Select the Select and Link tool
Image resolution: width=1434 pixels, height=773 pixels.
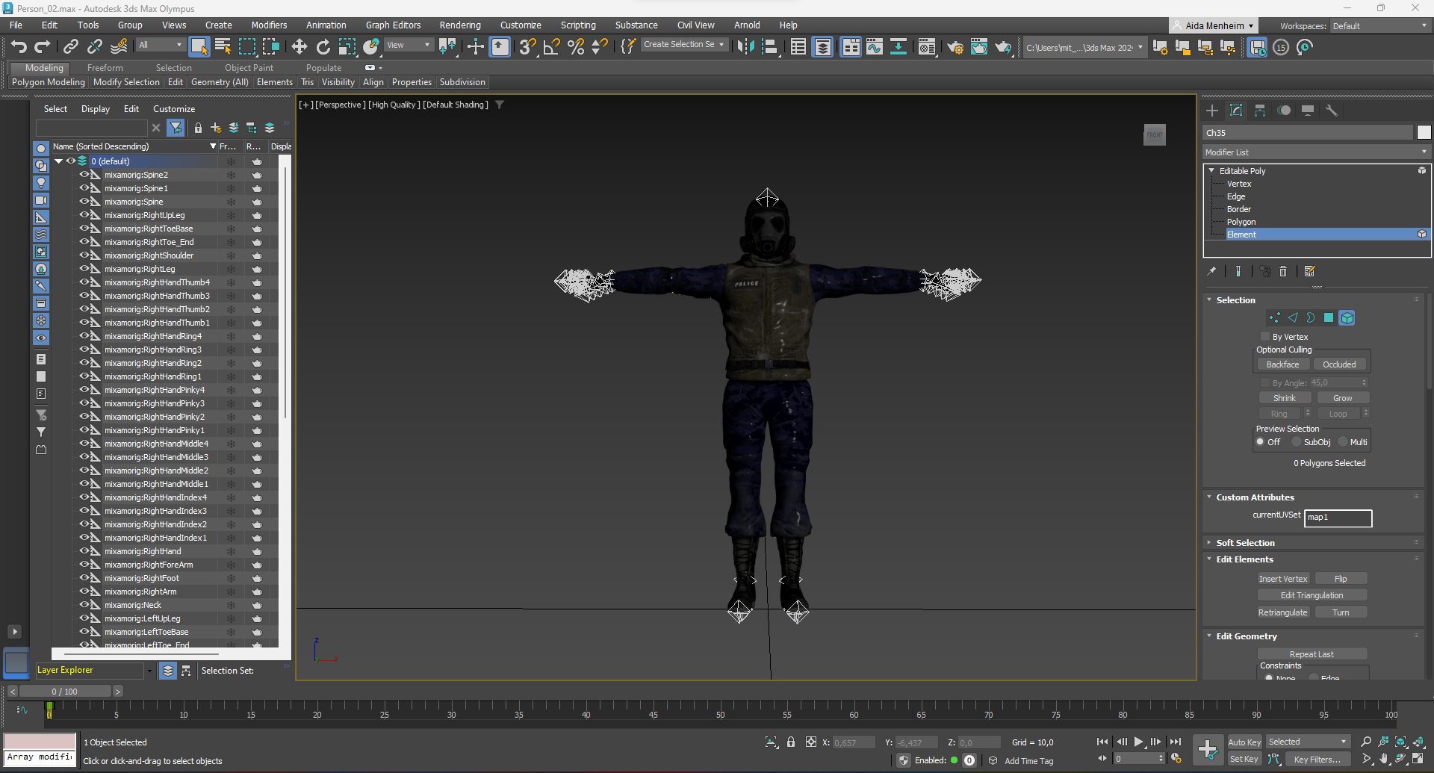(x=70, y=47)
